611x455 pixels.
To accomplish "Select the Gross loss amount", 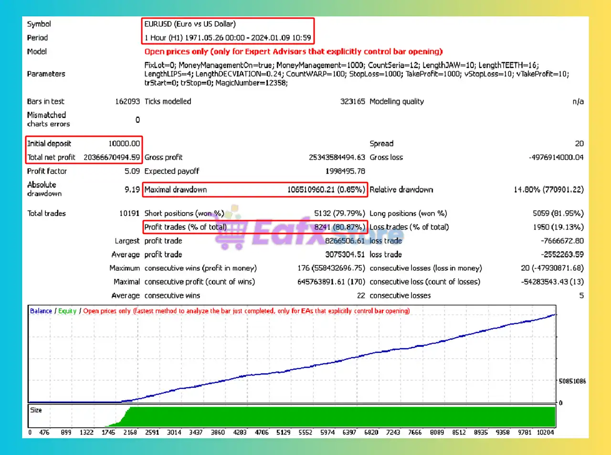I will 556,157.
